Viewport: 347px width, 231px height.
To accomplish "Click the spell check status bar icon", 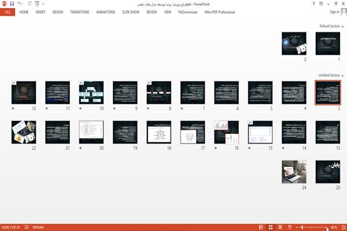I will click(27, 227).
